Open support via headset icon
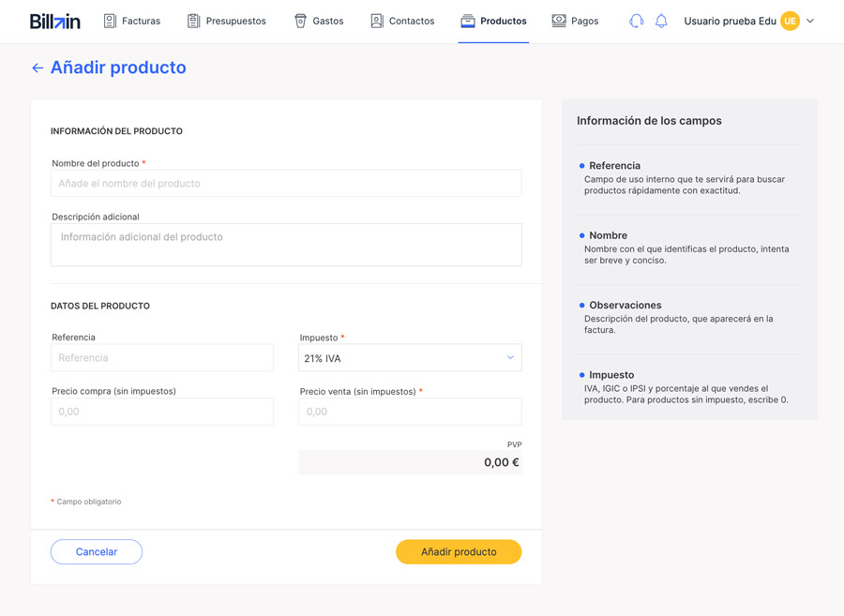 [636, 21]
